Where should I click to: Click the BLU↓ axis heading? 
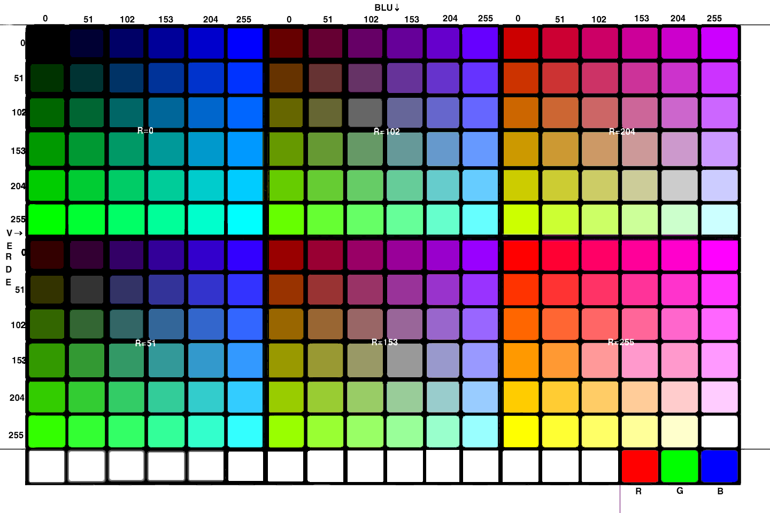pos(387,7)
